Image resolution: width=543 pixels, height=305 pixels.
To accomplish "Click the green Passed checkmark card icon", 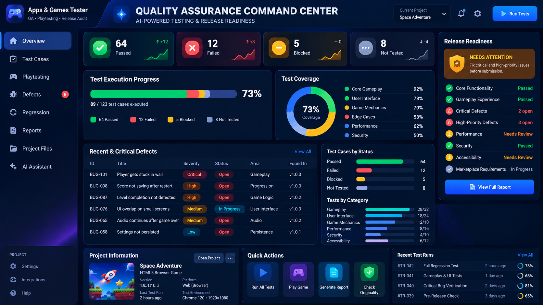I will 100,48.
